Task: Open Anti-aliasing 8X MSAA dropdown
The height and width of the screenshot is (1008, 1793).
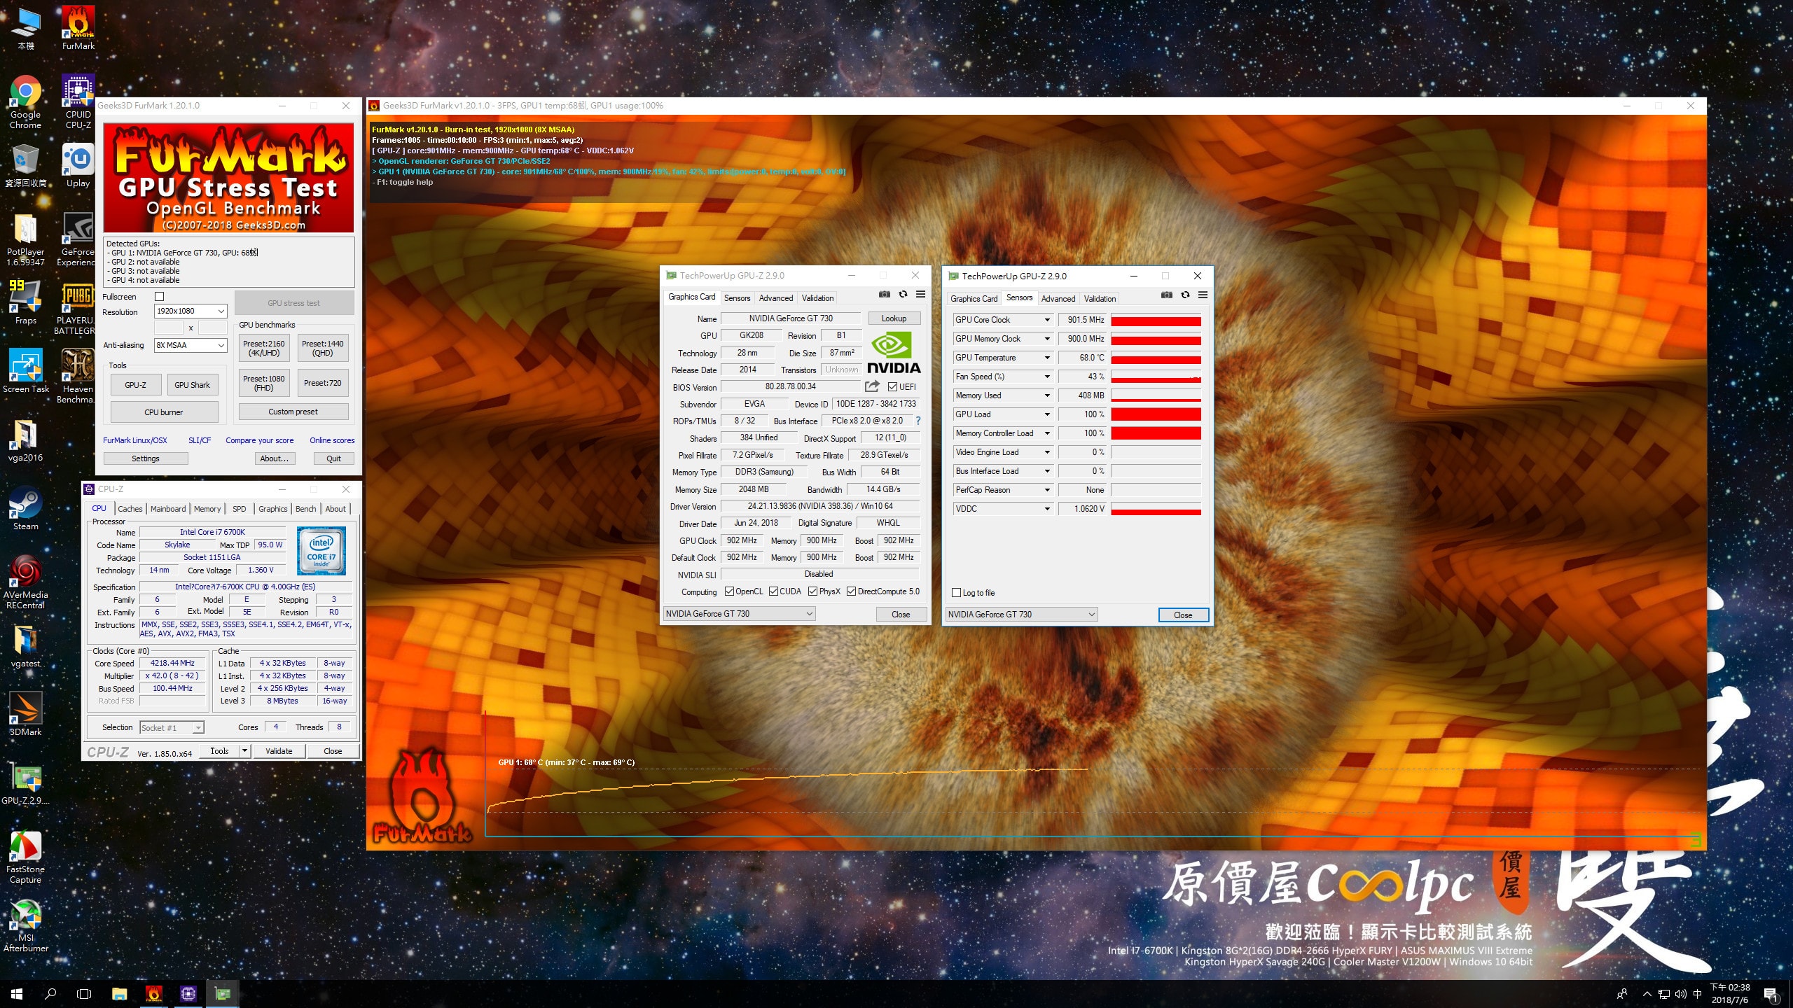Action: [191, 345]
